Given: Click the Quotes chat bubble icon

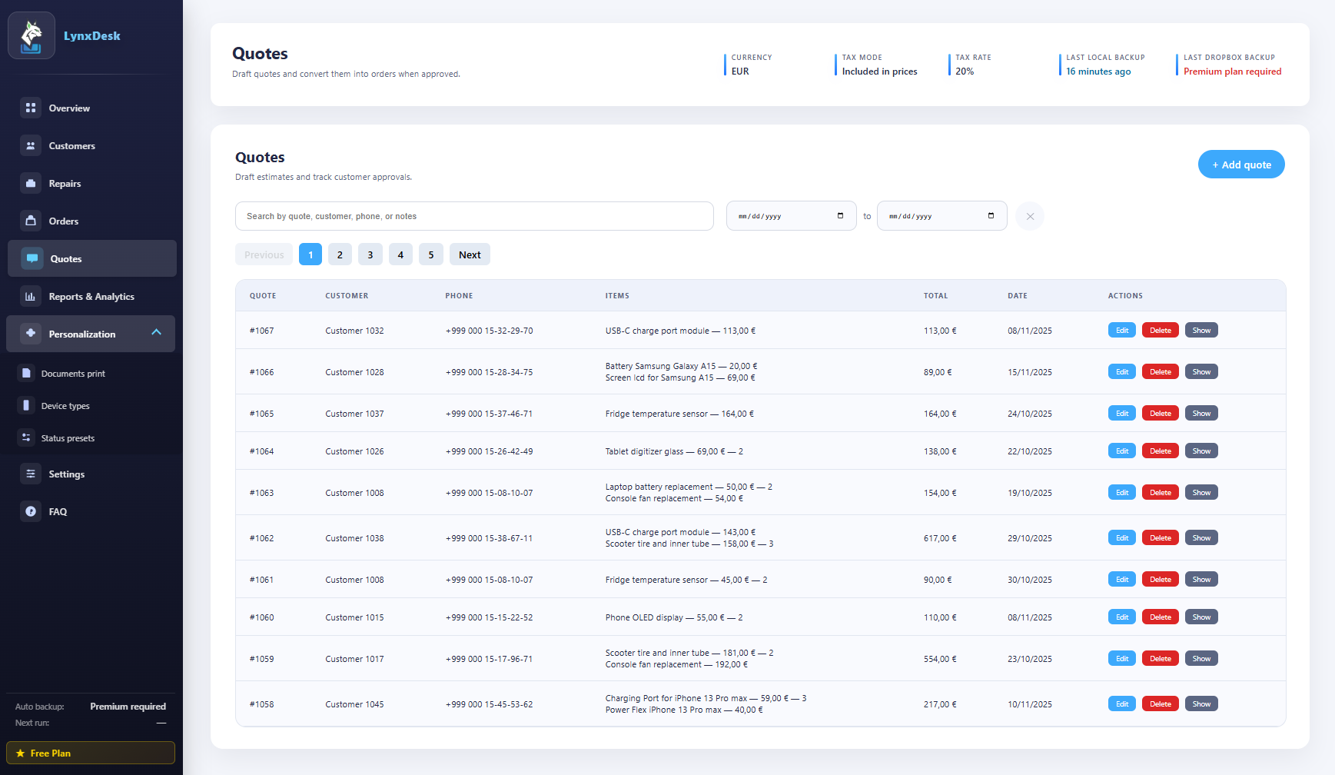Looking at the screenshot, I should point(32,258).
